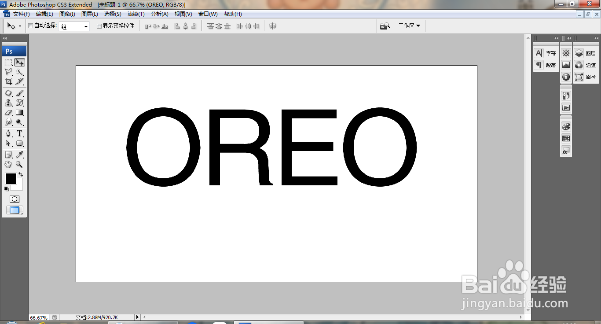Image resolution: width=601 pixels, height=324 pixels.
Task: Open the History panel icon
Action: click(x=566, y=96)
